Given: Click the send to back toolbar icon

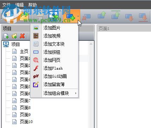Looking at the screenshot, I should tap(143, 17).
